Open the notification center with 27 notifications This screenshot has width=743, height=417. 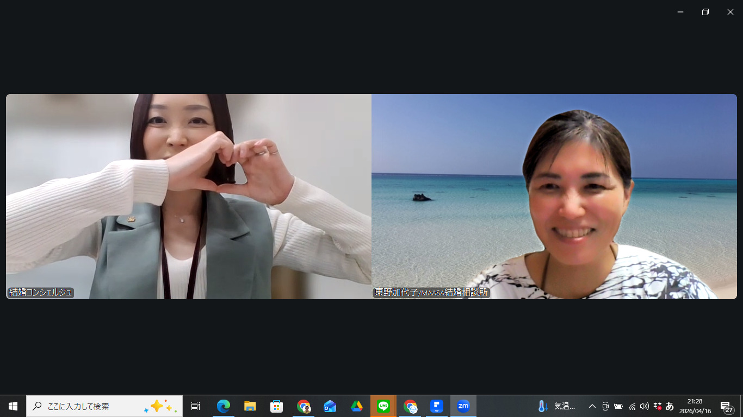[x=727, y=406]
